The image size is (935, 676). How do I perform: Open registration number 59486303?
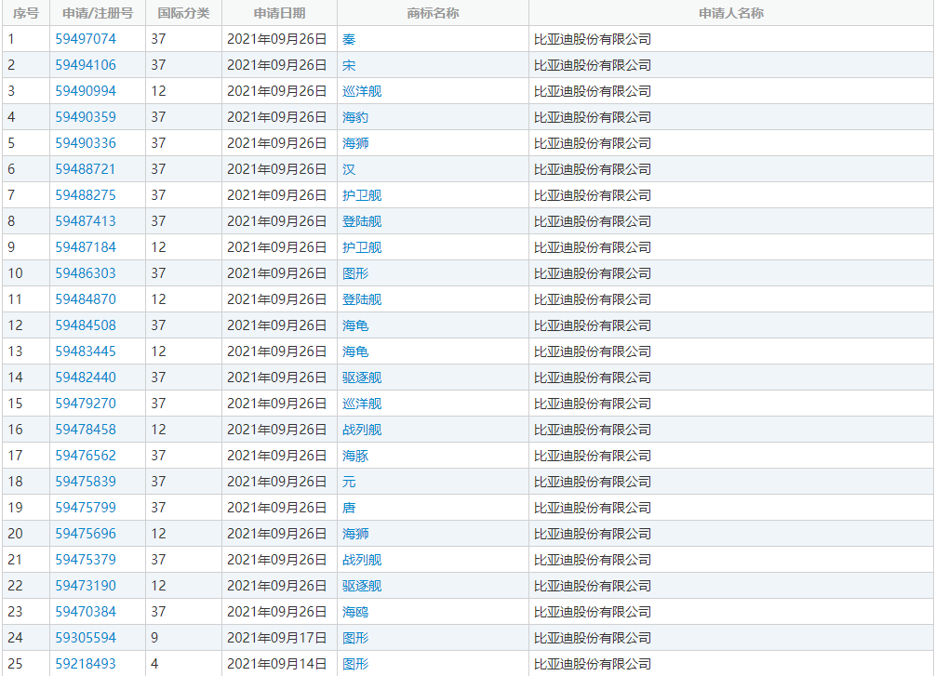[86, 273]
